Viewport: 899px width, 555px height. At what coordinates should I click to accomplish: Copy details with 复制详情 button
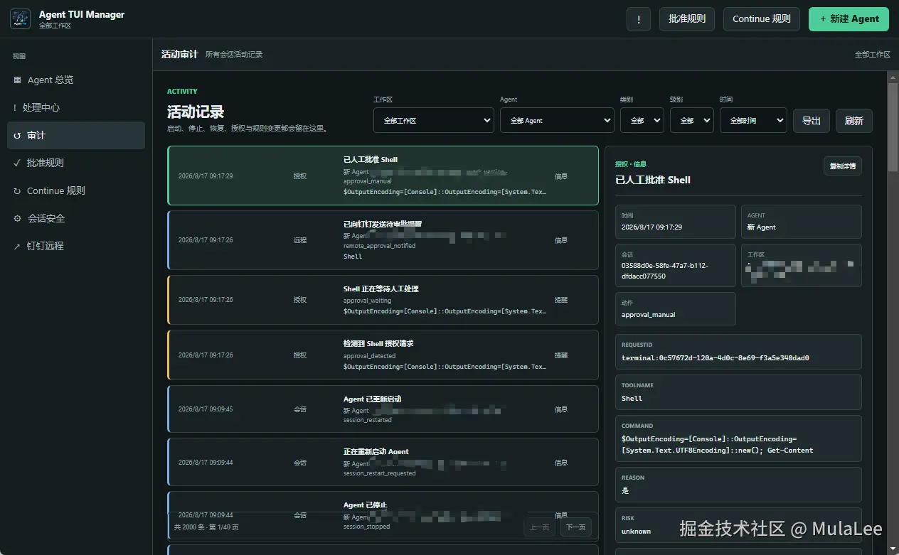843,166
